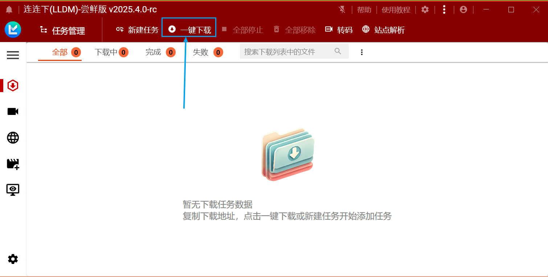This screenshot has height=277, width=548.
Task: Click the 一键下载 button
Action: tap(188, 29)
